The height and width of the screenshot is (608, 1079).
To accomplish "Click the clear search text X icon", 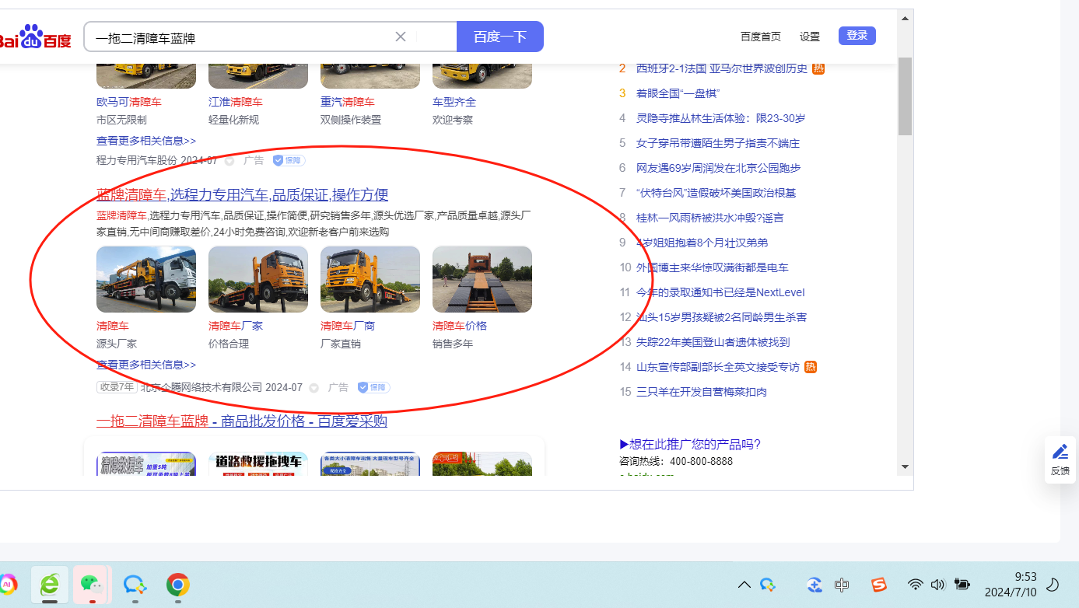I will tap(401, 37).
